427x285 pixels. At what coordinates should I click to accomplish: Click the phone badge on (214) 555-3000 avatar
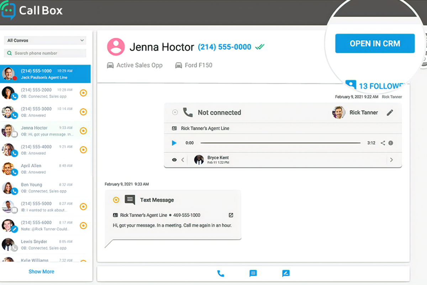(x=15, y=116)
